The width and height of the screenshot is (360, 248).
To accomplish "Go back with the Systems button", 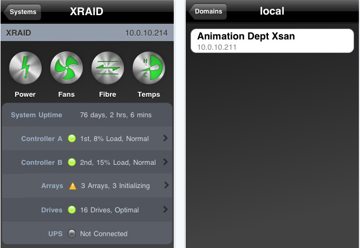I will coord(22,12).
